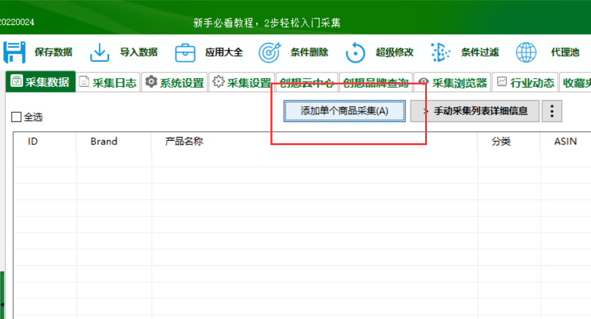
Task: Click the 手动采集列表详细信息 button
Action: [x=475, y=111]
